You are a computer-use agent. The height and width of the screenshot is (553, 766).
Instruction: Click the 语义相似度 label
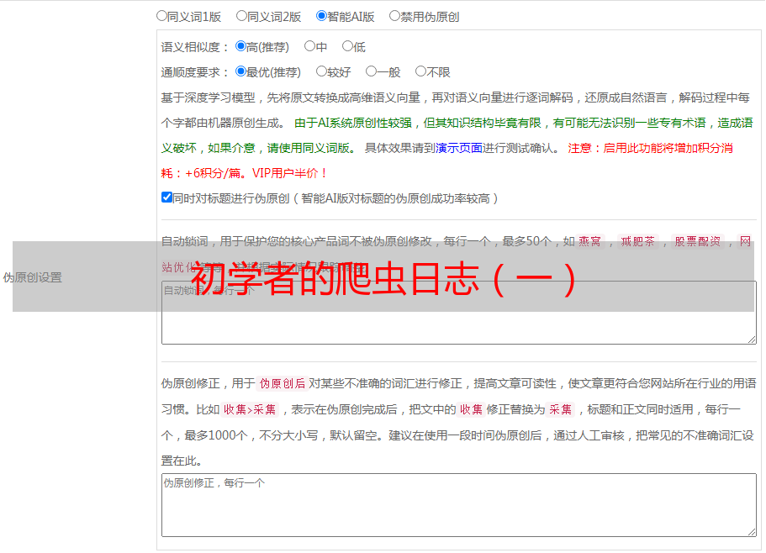pos(195,47)
